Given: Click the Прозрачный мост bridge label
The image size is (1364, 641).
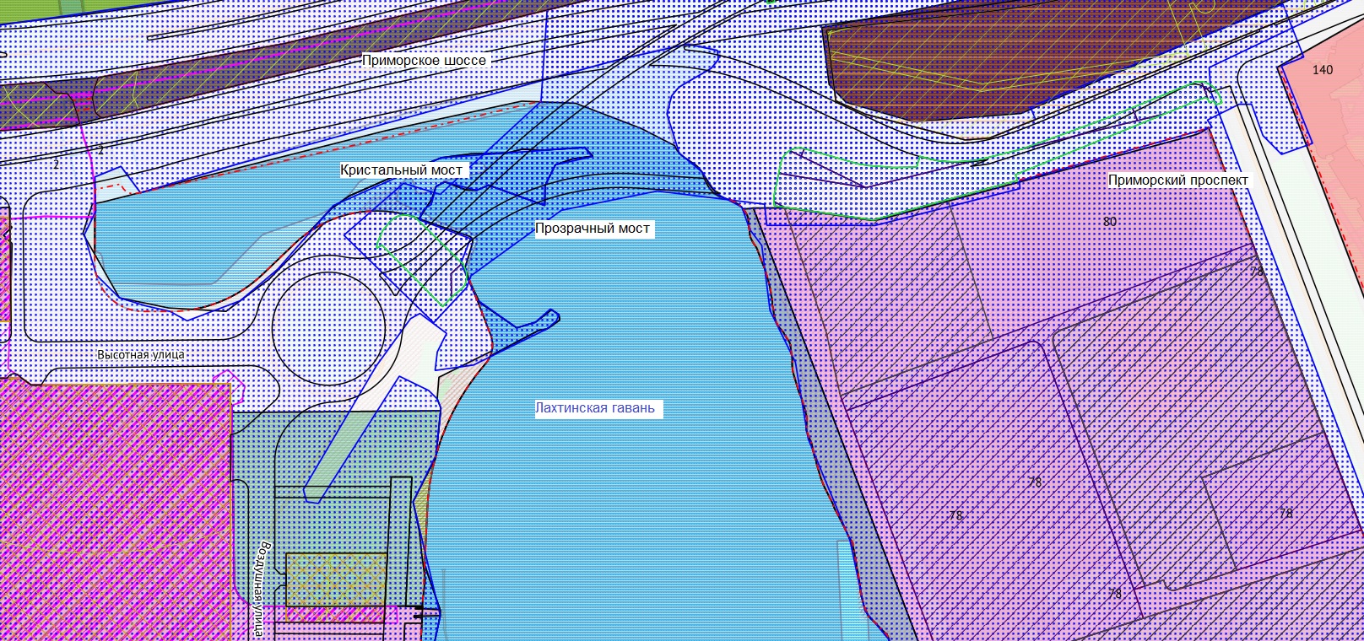Looking at the screenshot, I should [x=593, y=229].
